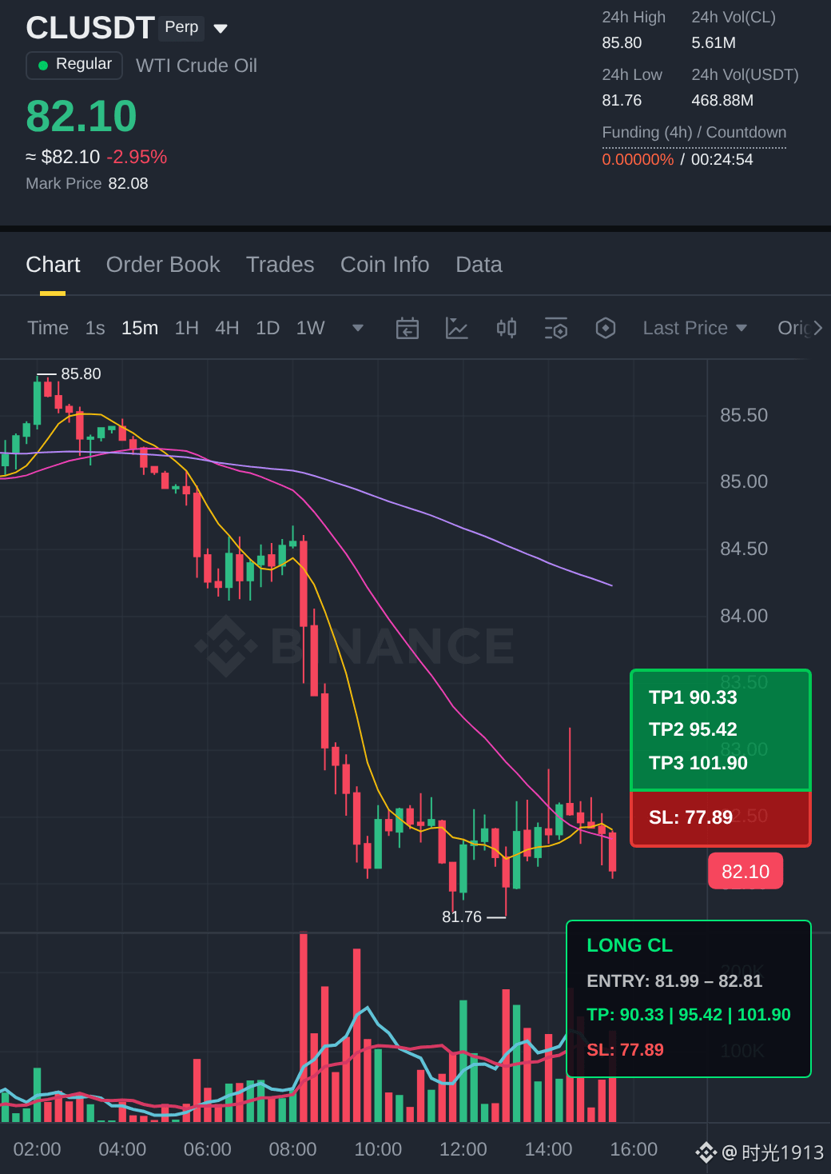Tap the 08:00 time axis label
The image size is (831, 1174).
[292, 1149]
